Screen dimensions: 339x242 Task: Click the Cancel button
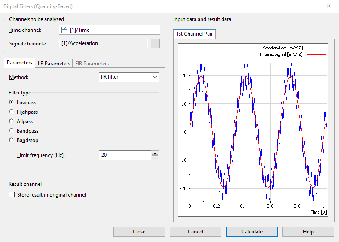(195, 232)
